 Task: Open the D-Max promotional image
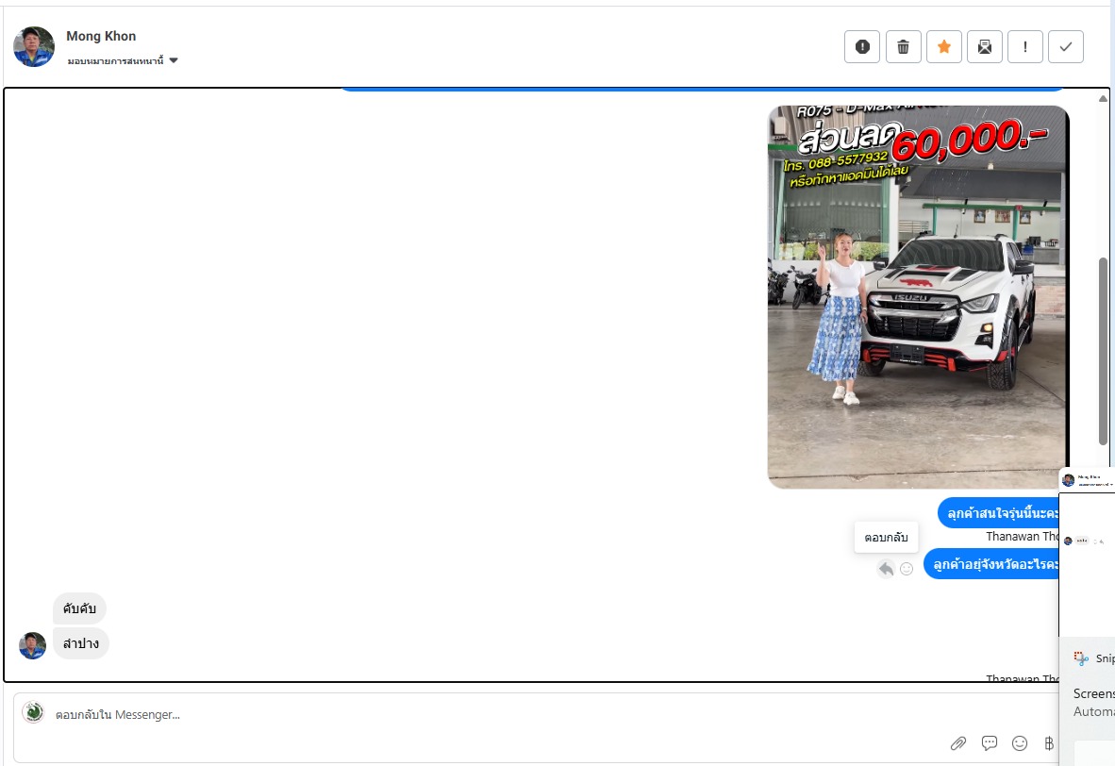point(917,297)
